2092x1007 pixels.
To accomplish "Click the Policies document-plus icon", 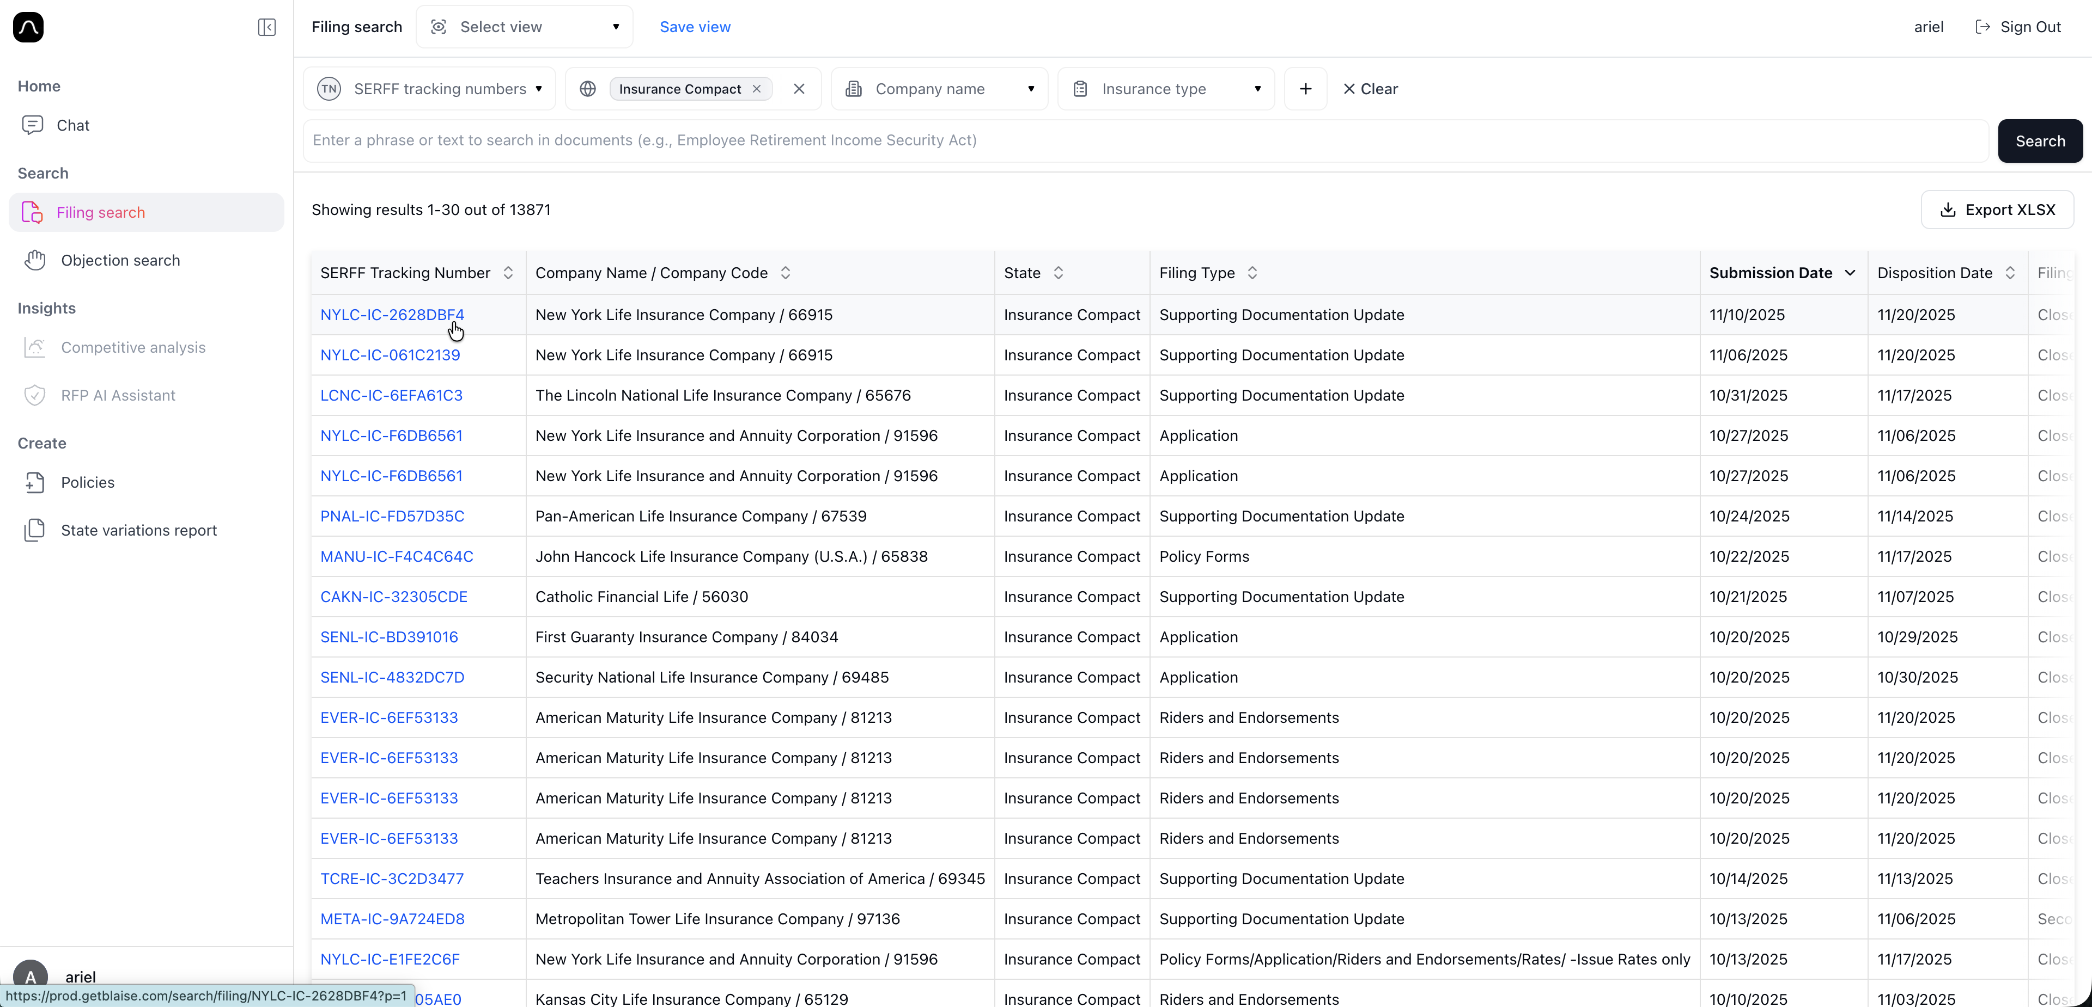I will 35,483.
